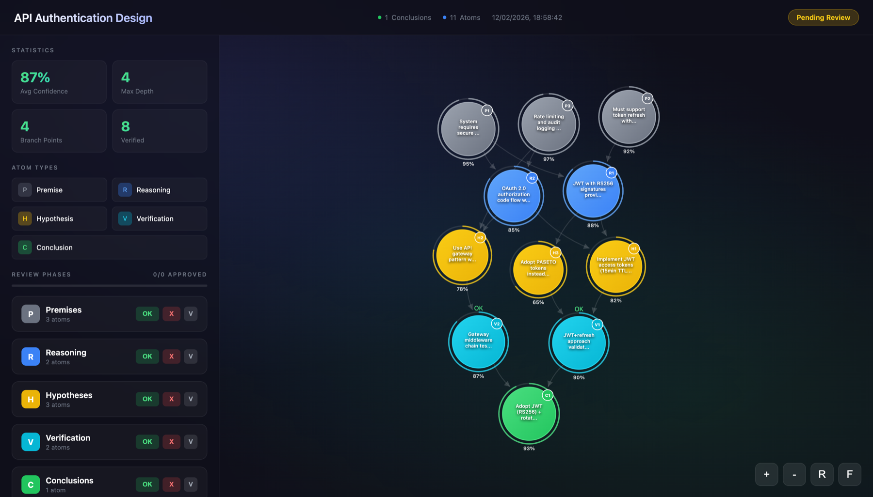Reject the Reasoning phase with X

click(171, 356)
